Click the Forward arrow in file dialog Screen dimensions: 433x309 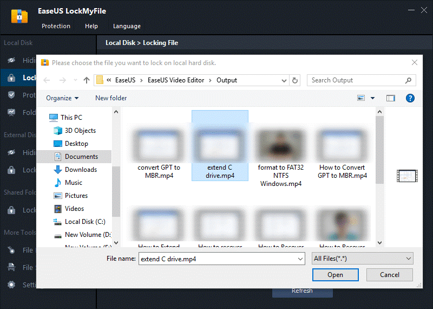click(x=63, y=80)
